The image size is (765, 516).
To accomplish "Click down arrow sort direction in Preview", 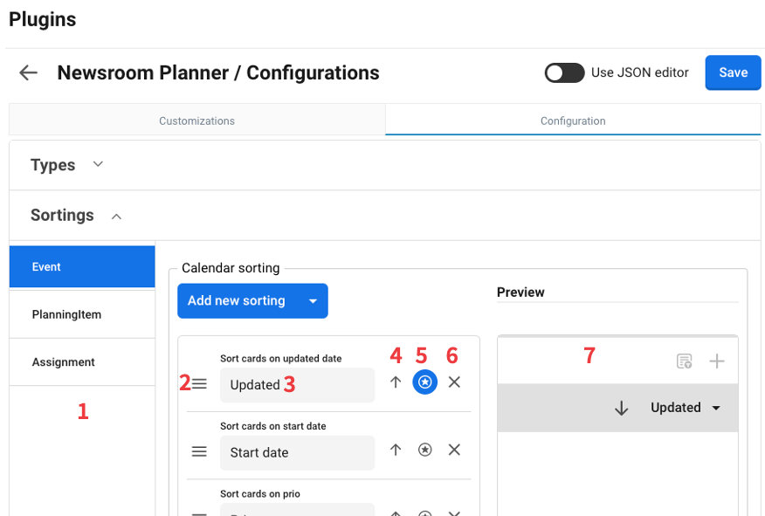I will click(622, 408).
